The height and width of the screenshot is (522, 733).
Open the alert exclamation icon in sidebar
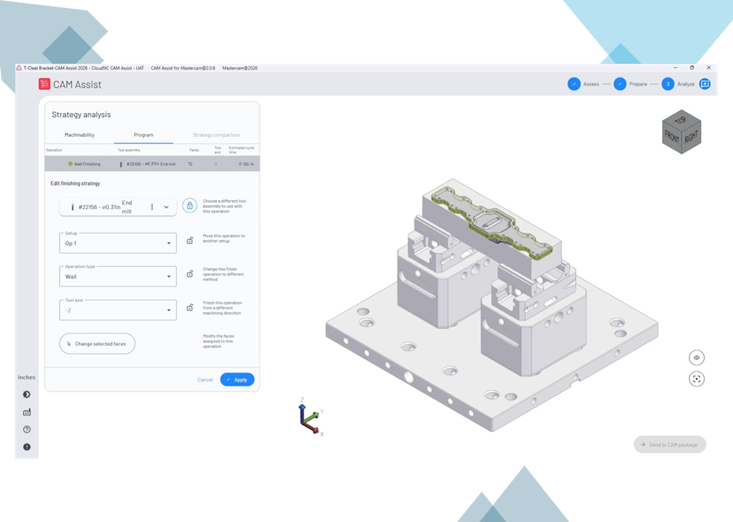[27, 447]
